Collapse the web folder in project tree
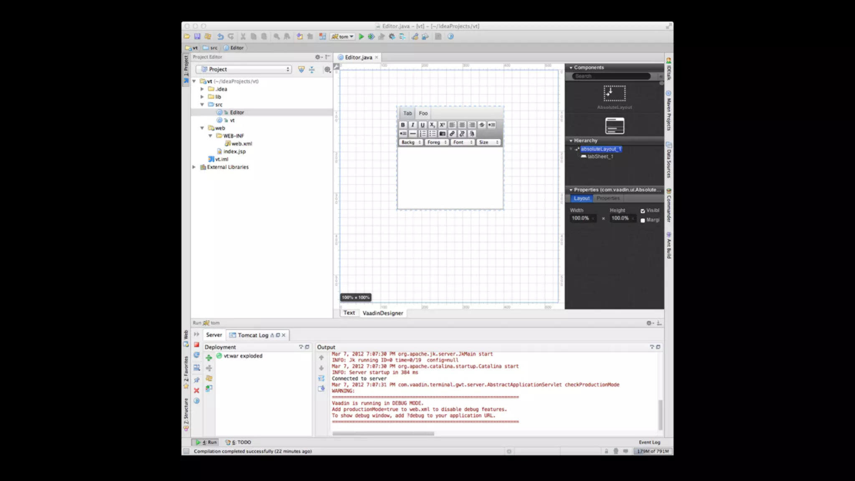The height and width of the screenshot is (481, 855). (x=202, y=128)
